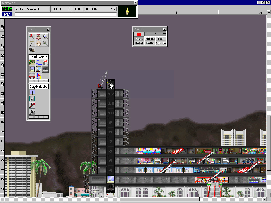Viewport: 271px width, 203px height.
Task: Close the Information window
Action: [135, 3]
